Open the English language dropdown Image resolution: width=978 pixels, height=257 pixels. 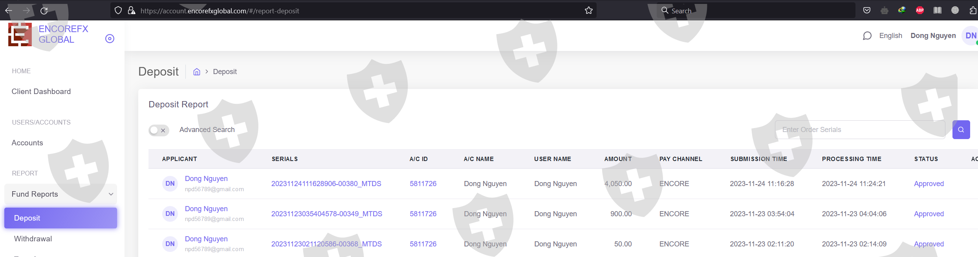[x=890, y=36]
